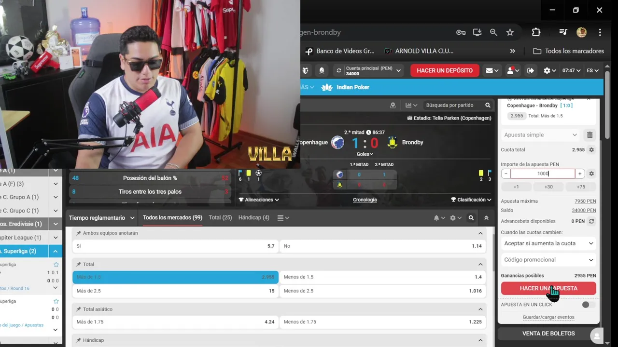Open the Chrome three-dot menu
The height and width of the screenshot is (347, 618).
click(600, 32)
